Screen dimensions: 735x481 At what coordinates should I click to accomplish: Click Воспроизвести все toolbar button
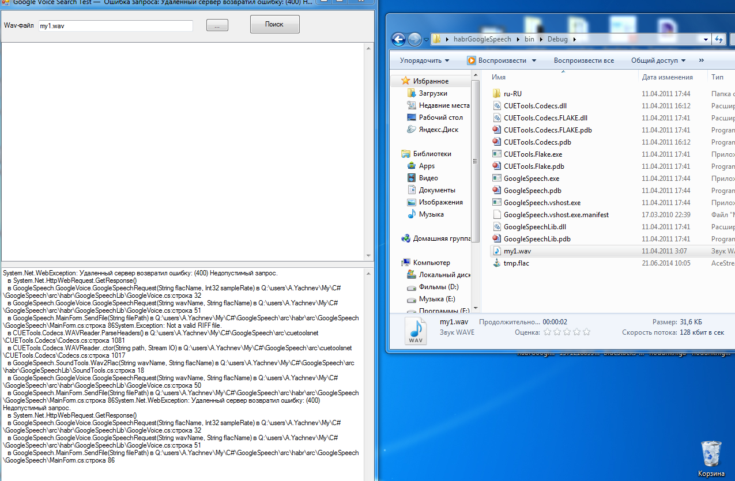tap(584, 60)
